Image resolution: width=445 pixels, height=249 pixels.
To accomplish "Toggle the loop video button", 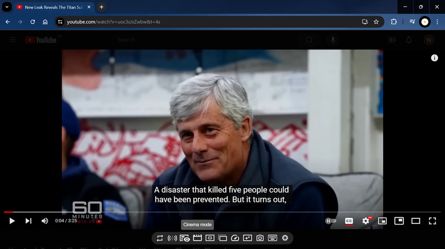I will point(160,238).
